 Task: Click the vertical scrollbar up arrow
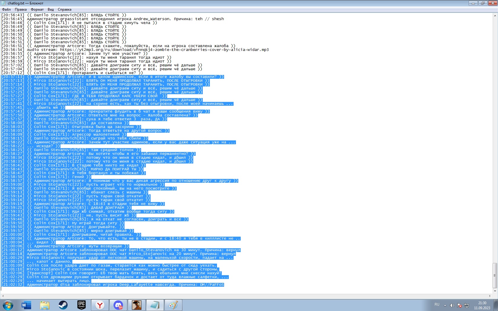point(495,16)
